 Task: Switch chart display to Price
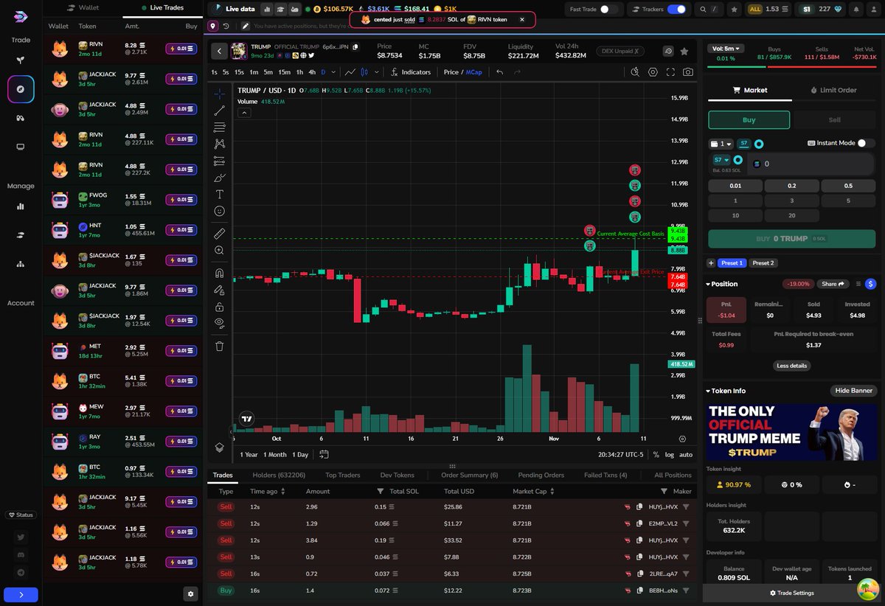pos(451,72)
